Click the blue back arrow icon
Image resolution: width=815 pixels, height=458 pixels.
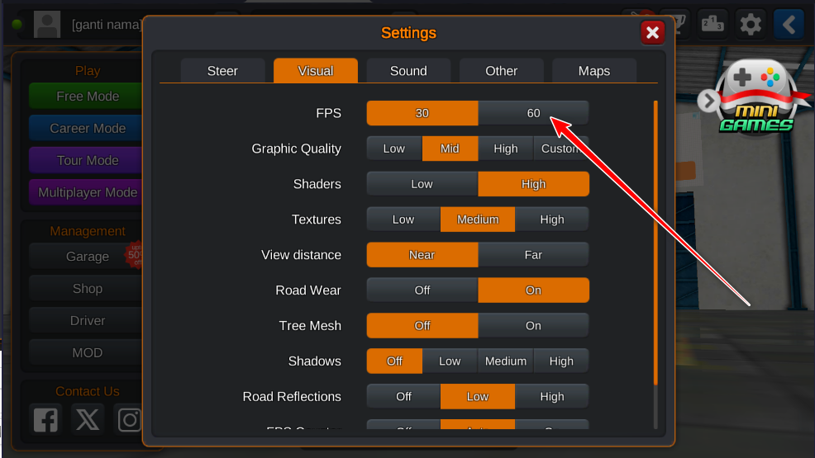pyautogui.click(x=789, y=25)
